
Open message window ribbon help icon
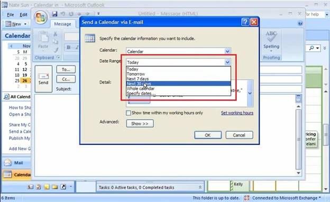coord(300,23)
